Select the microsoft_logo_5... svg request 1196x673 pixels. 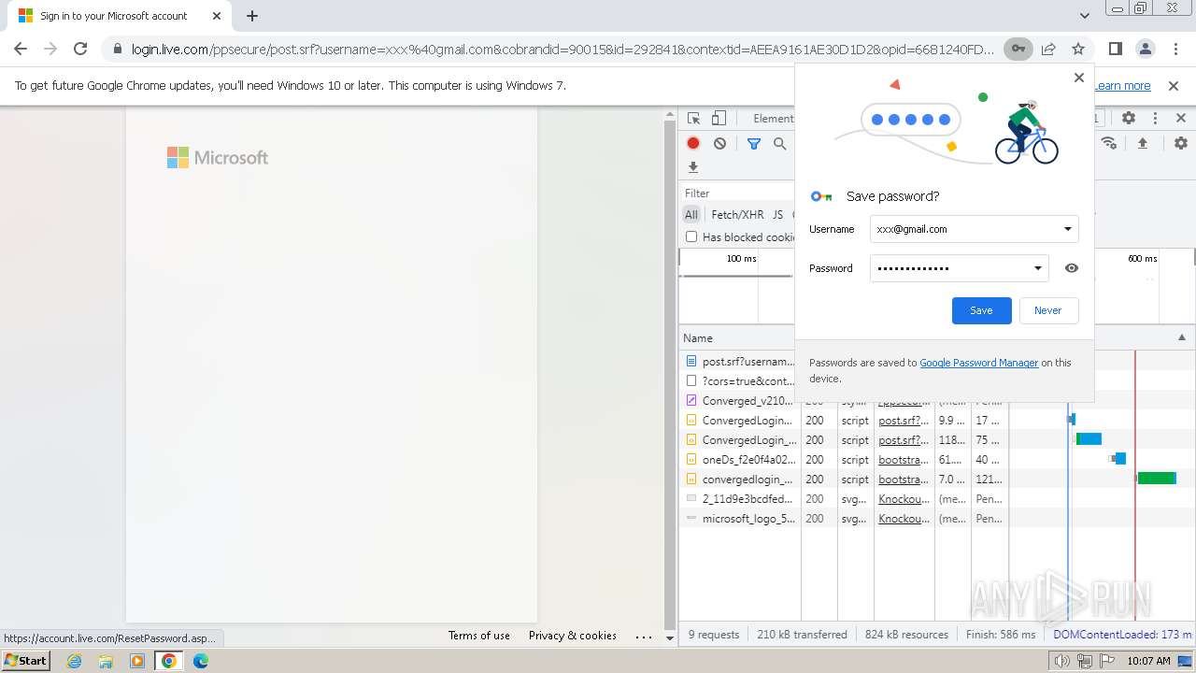(x=739, y=518)
